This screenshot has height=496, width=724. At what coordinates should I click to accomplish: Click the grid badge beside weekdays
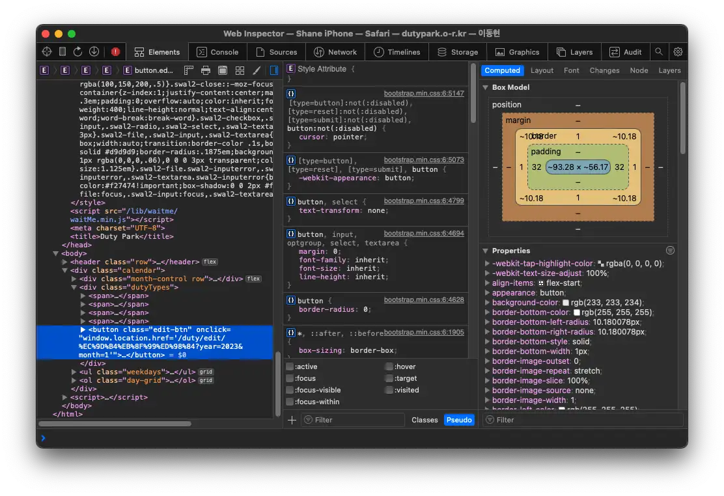point(206,372)
